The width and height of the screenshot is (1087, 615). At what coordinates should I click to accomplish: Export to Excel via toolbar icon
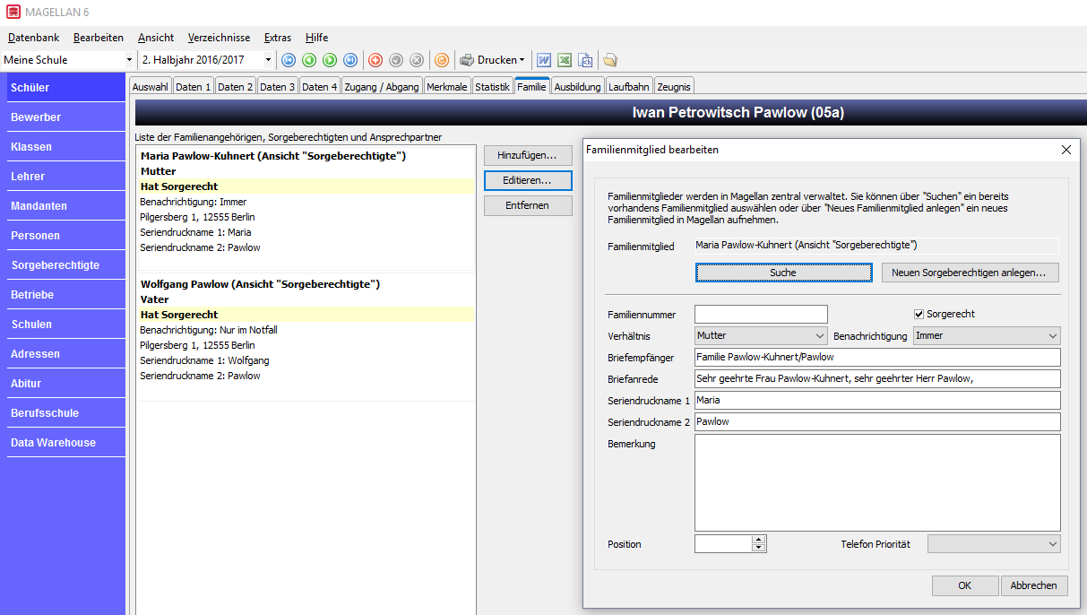point(565,60)
